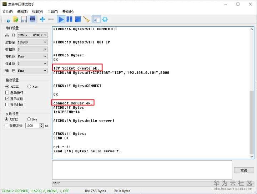Maximize the serial assistant window
Screen dimensions: 257x194
point(238,4)
